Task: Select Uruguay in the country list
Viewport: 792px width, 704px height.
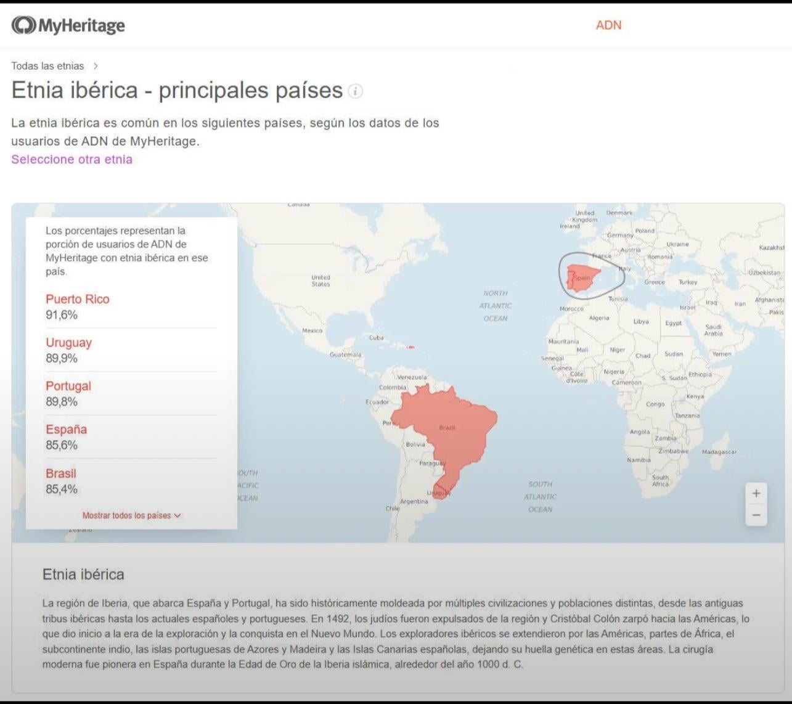Action: point(68,343)
